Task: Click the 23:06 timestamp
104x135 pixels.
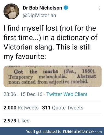Action: 10,94
